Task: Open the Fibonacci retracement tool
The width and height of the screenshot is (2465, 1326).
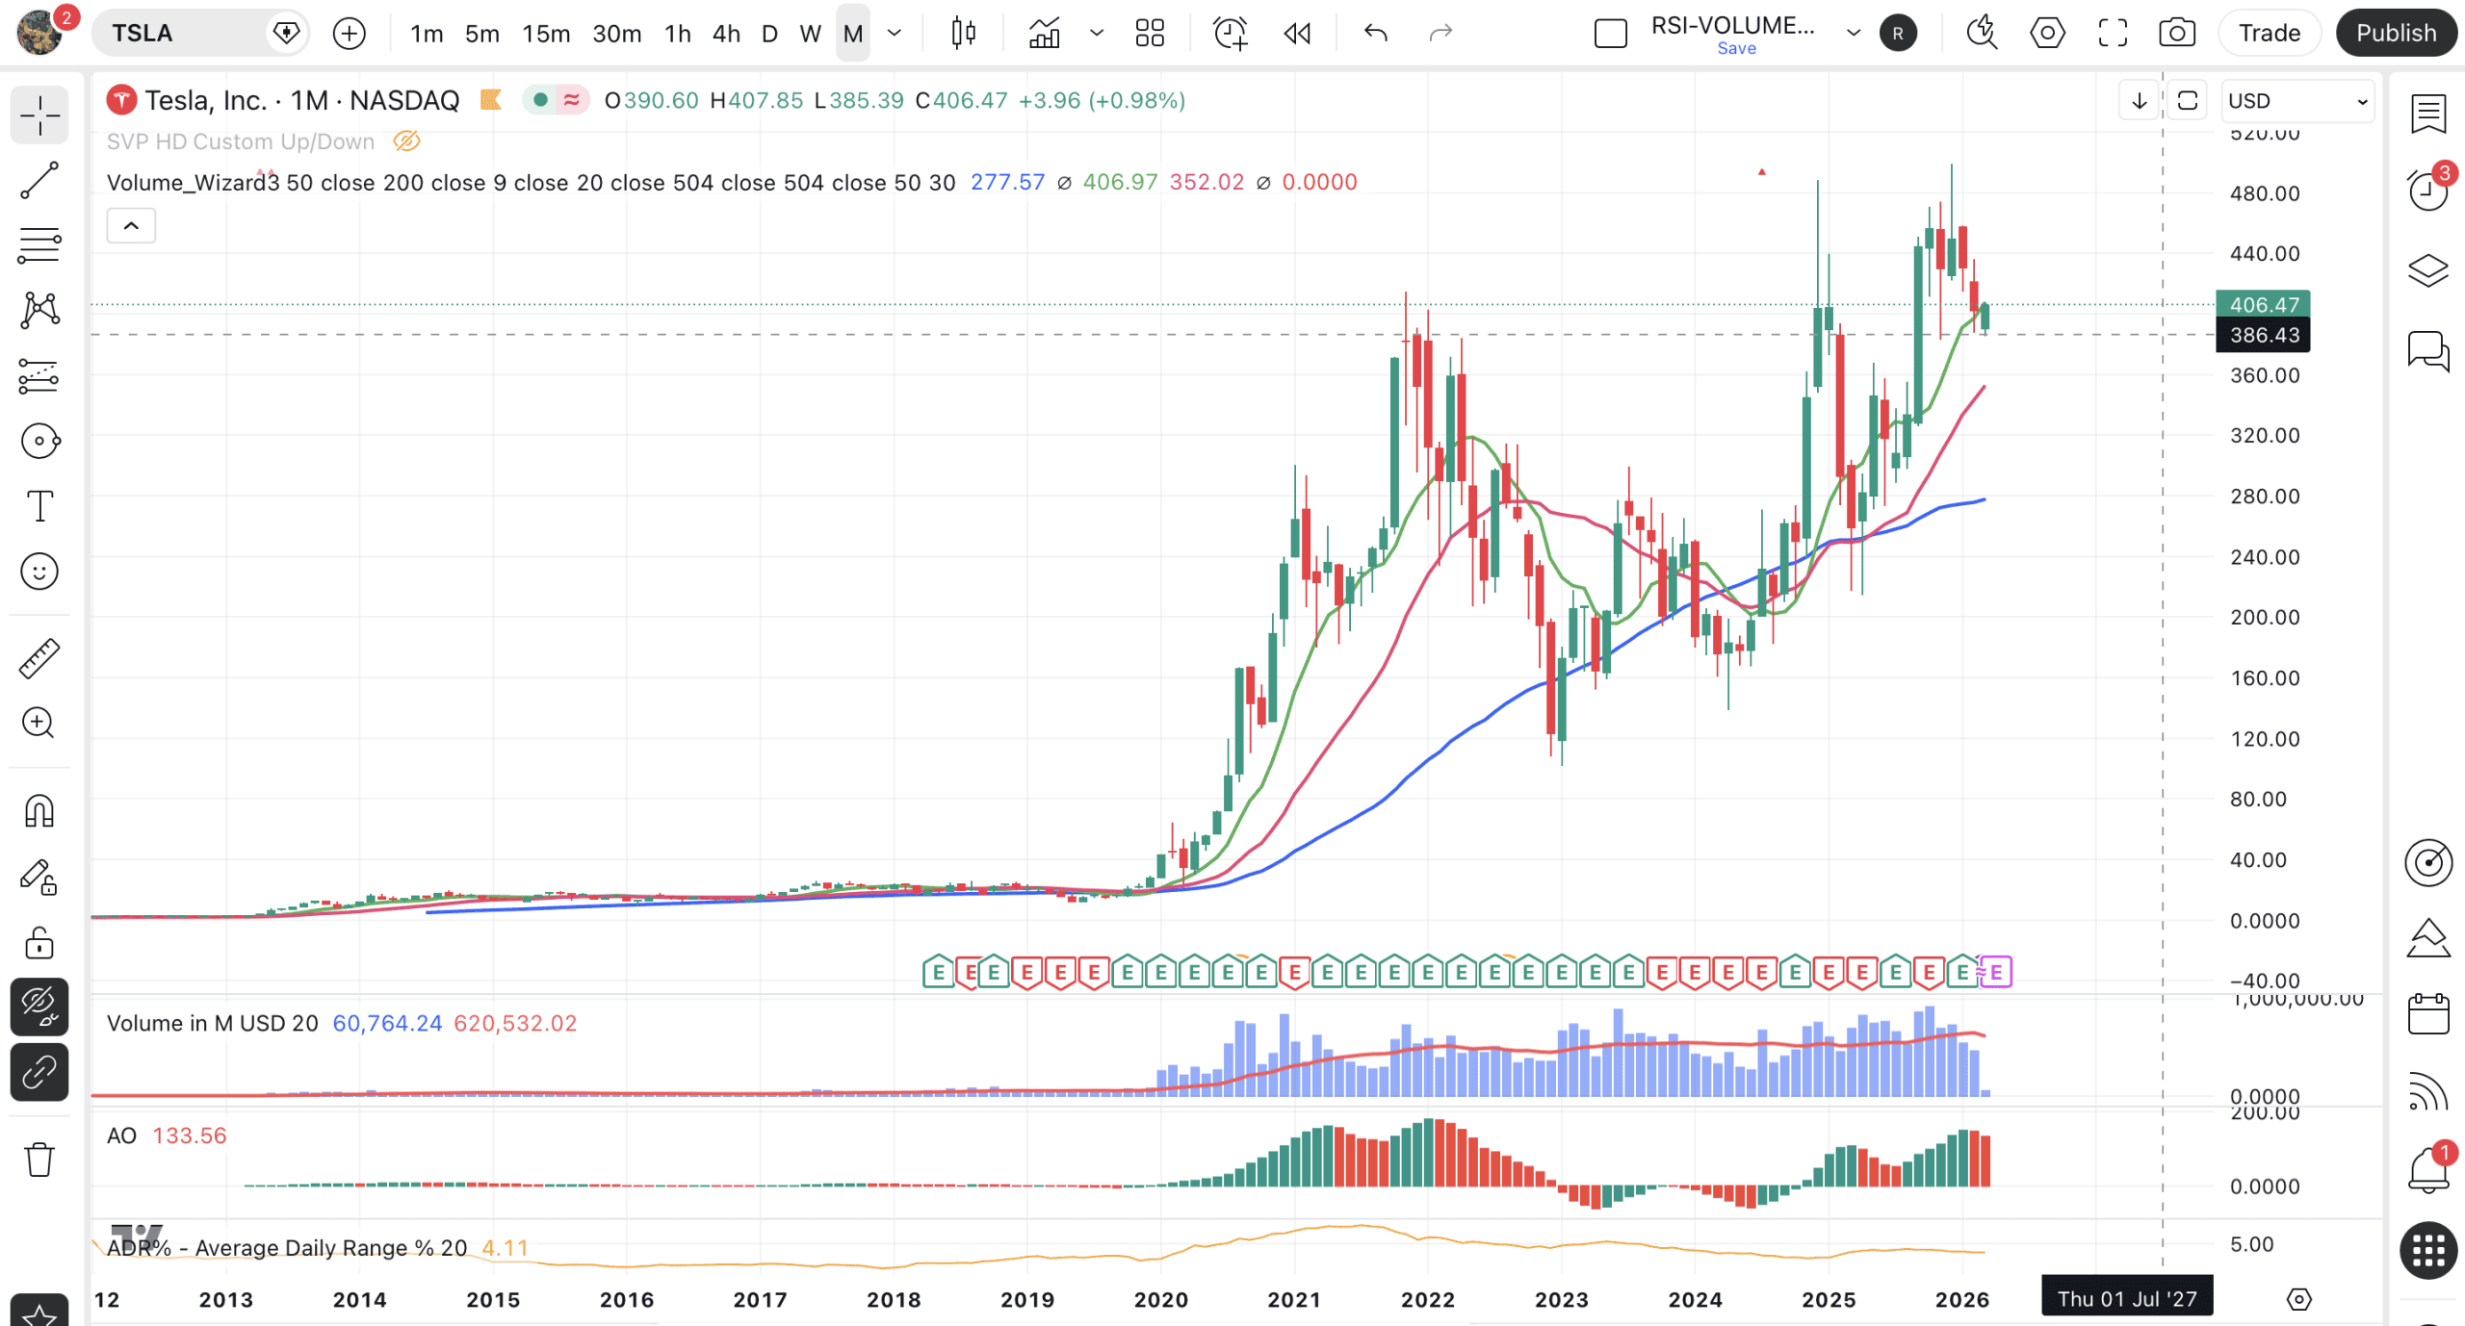Action: (x=39, y=245)
